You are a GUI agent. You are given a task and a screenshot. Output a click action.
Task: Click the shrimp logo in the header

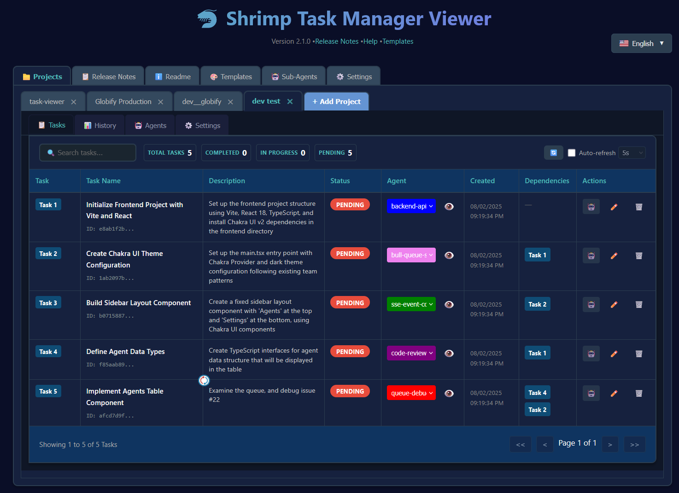[x=207, y=19]
